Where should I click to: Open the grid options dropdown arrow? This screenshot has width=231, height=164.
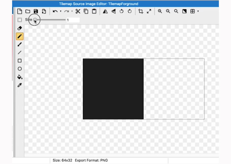(x=198, y=11)
